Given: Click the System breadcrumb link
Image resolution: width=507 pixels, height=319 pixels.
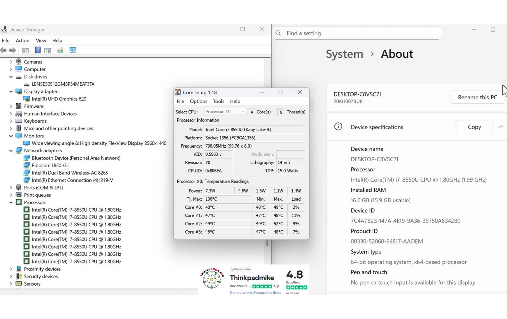Looking at the screenshot, I should point(344,54).
